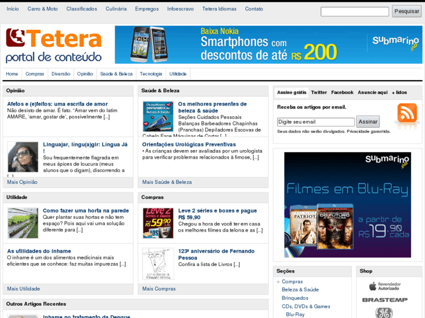Open 'Inhame no tratamento da Dengue' article

click(87, 316)
